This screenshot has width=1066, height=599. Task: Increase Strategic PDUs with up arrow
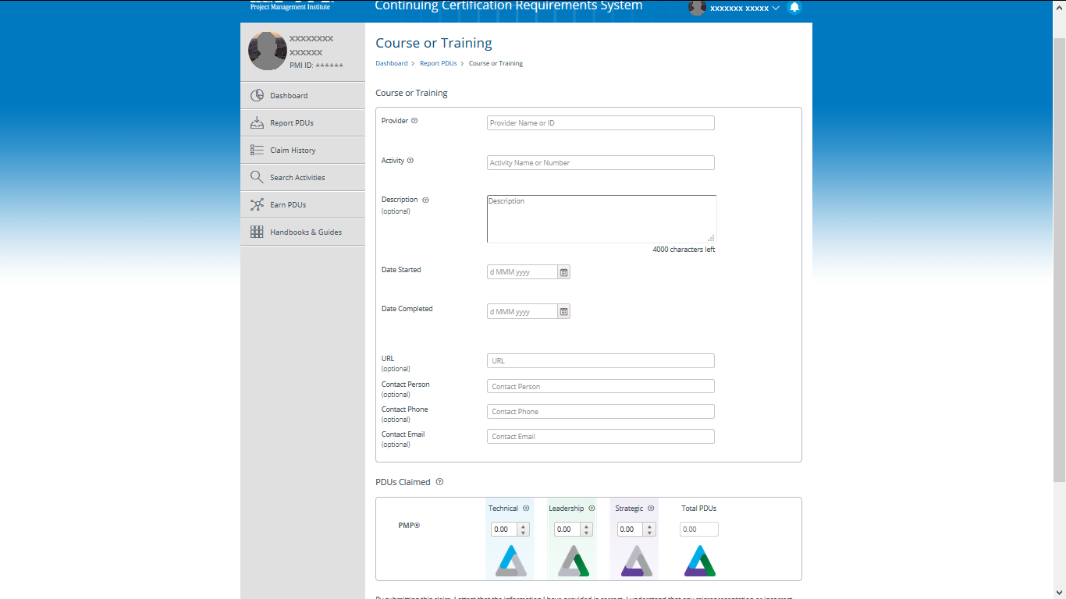(649, 526)
